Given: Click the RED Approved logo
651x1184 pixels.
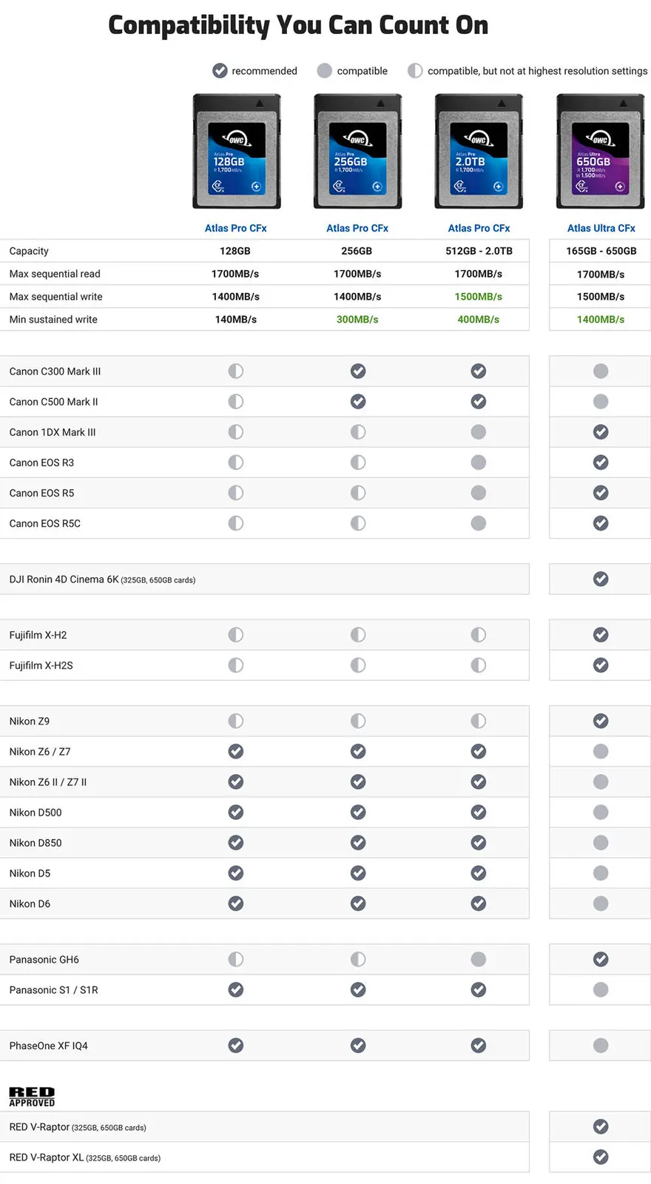Looking at the screenshot, I should click(32, 1097).
